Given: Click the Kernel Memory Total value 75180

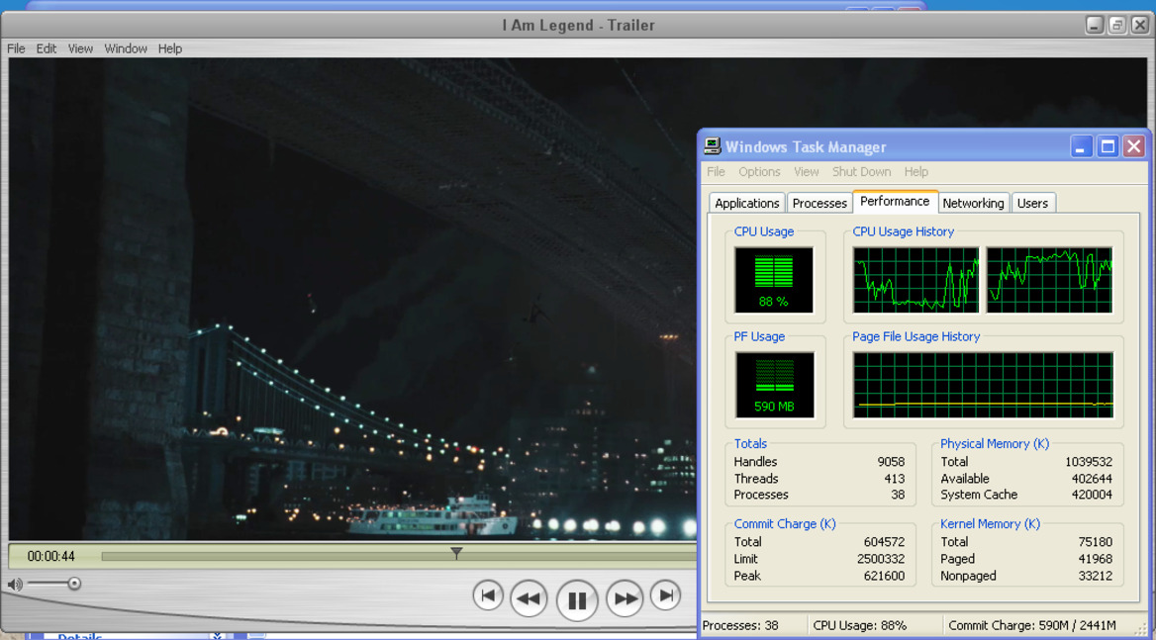Looking at the screenshot, I should click(x=1095, y=542).
